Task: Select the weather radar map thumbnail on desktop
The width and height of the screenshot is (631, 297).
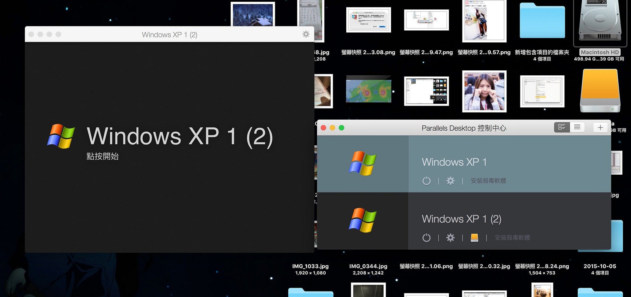Action: coord(368,89)
